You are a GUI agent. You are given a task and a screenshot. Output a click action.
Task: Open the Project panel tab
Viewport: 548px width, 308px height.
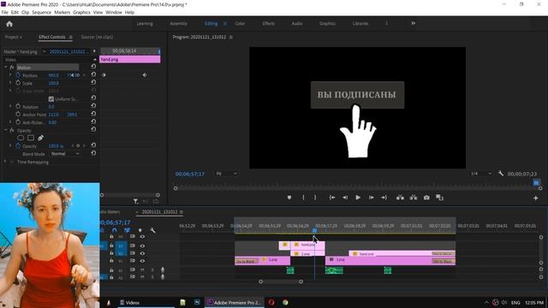[x=14, y=37]
